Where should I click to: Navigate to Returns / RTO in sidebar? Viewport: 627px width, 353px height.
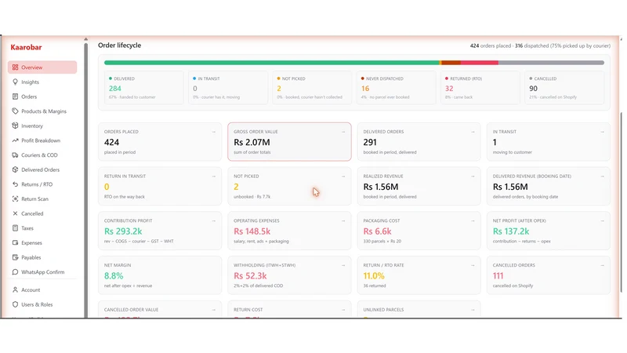[x=42, y=184]
